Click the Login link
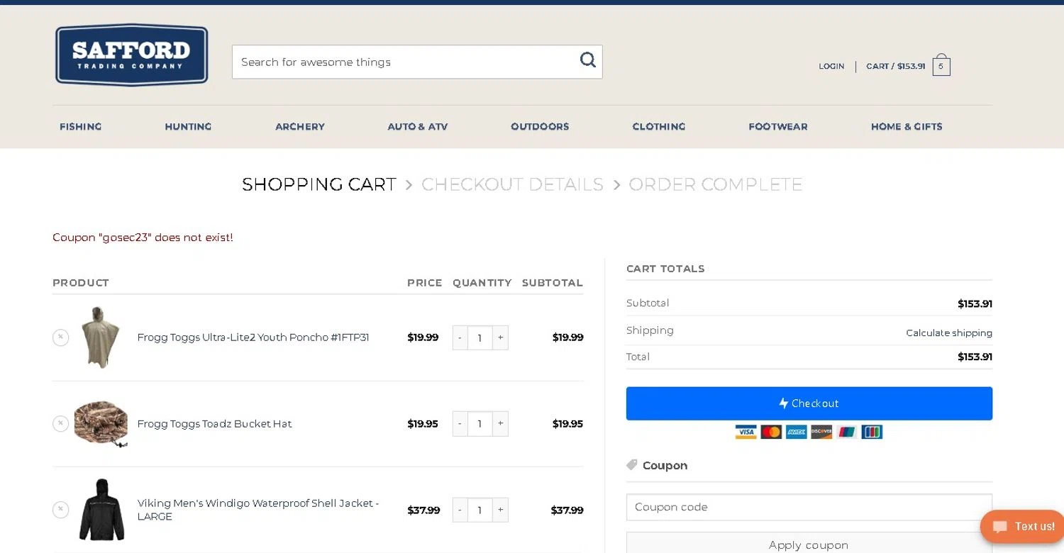The image size is (1064, 553). click(x=831, y=66)
